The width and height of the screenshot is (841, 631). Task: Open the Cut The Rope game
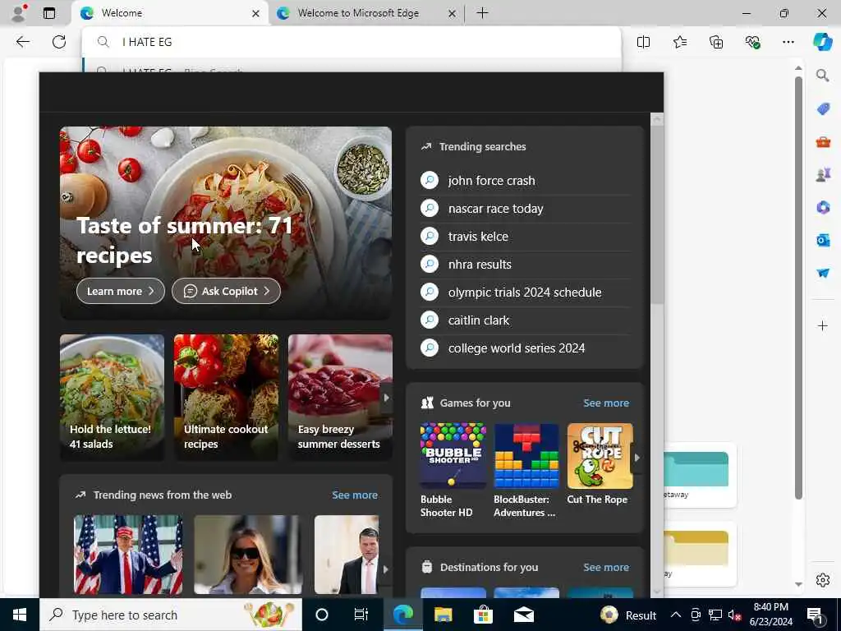(x=600, y=463)
